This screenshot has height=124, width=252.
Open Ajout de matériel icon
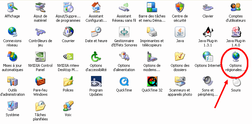pos(40,7)
